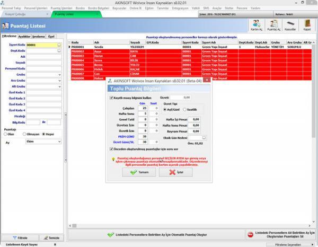The image size is (318, 247).
Task: Select the Olmayan puantaj option
Action: click(x=24, y=134)
